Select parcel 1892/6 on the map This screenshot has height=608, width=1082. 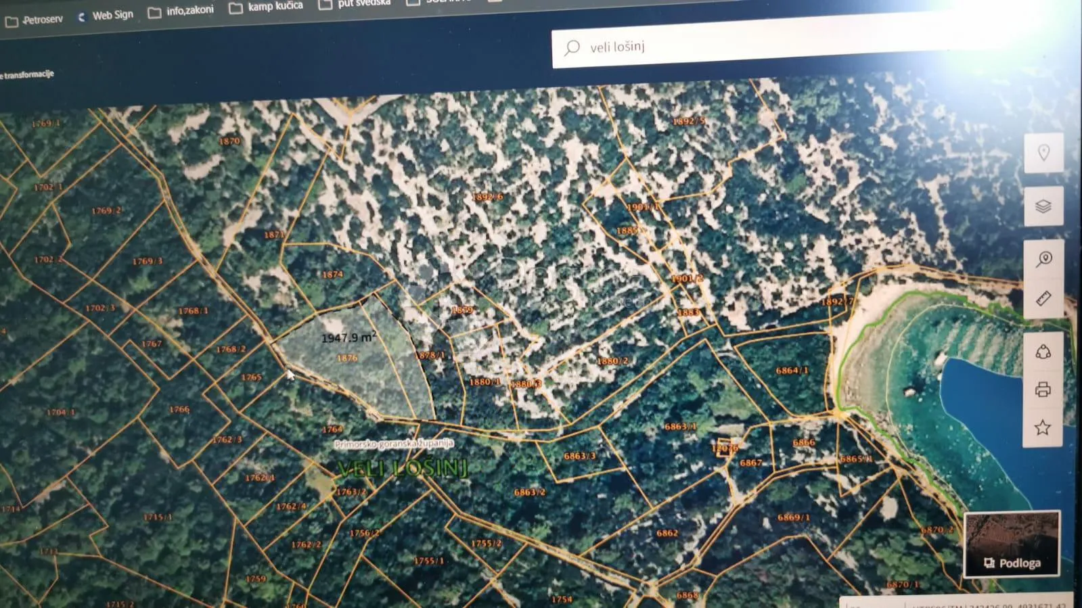(x=487, y=197)
